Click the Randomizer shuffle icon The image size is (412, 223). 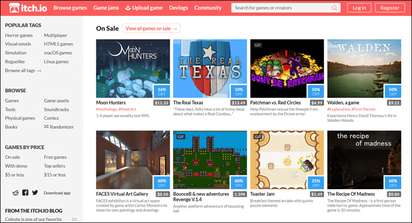(x=46, y=127)
